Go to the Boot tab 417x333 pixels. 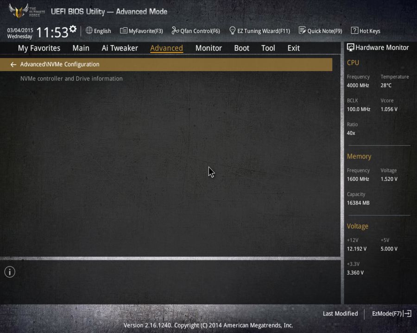click(x=241, y=48)
